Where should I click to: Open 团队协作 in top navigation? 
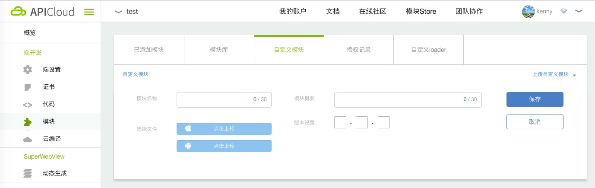[x=469, y=12]
